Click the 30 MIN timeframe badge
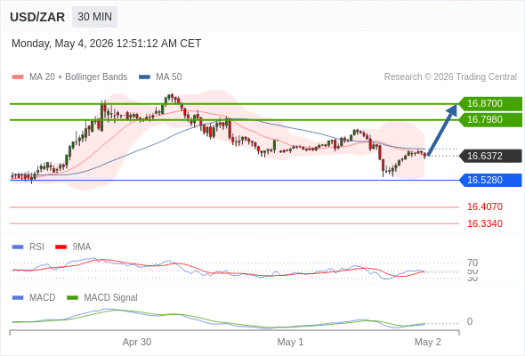The height and width of the screenshot is (356, 525). [x=94, y=16]
